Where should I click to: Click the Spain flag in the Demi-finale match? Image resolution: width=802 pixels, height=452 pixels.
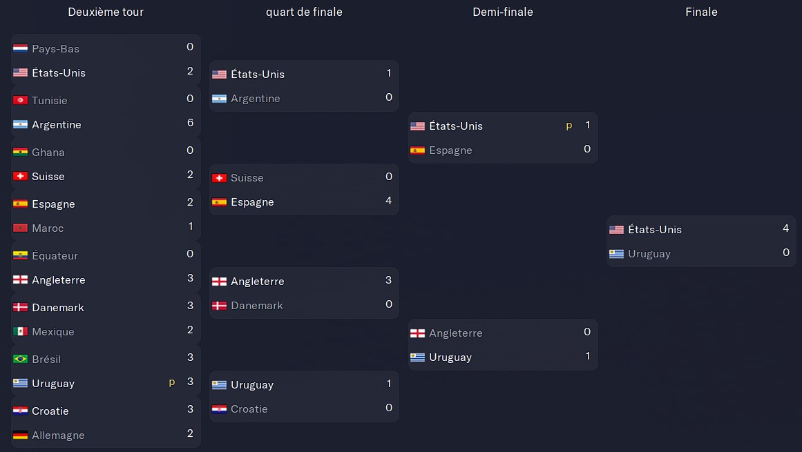[x=417, y=150]
